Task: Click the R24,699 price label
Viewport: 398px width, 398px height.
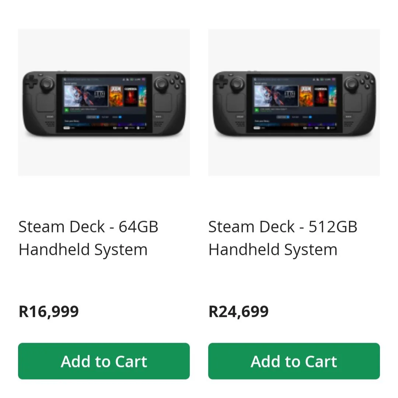Action: click(x=238, y=311)
